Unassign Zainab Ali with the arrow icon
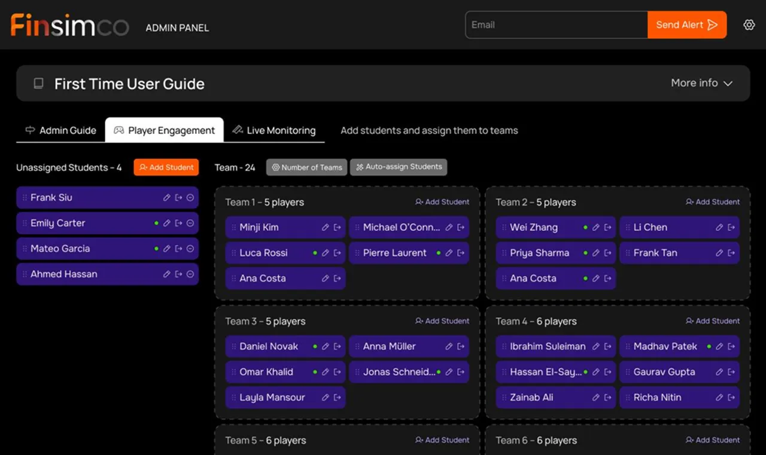Image resolution: width=766 pixels, height=455 pixels. coord(608,398)
